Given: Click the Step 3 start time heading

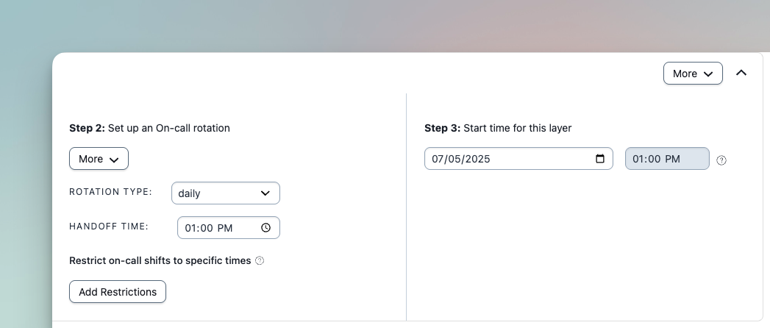Looking at the screenshot, I should pos(498,128).
